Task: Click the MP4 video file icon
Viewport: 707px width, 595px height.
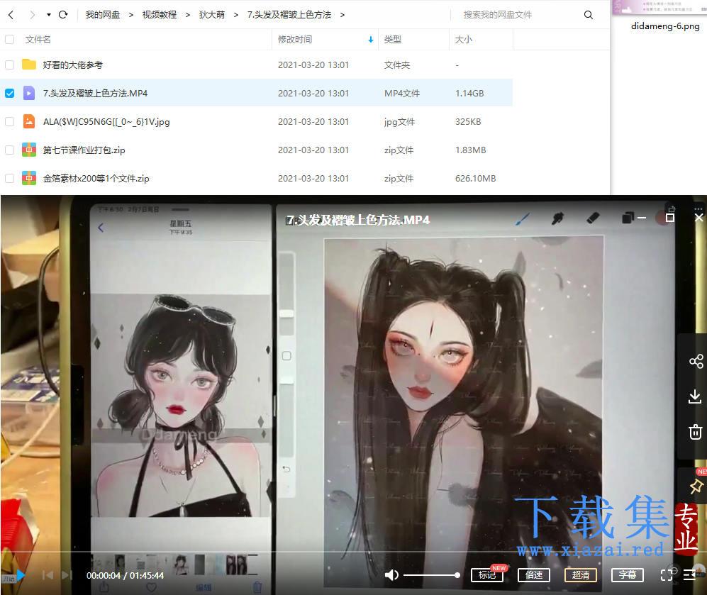Action: 29,93
